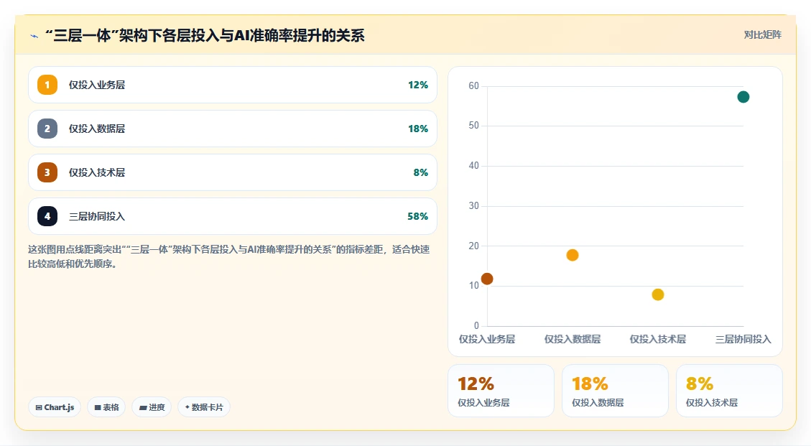
Task: Click the dark number 4 badge
Action: pyautogui.click(x=47, y=216)
